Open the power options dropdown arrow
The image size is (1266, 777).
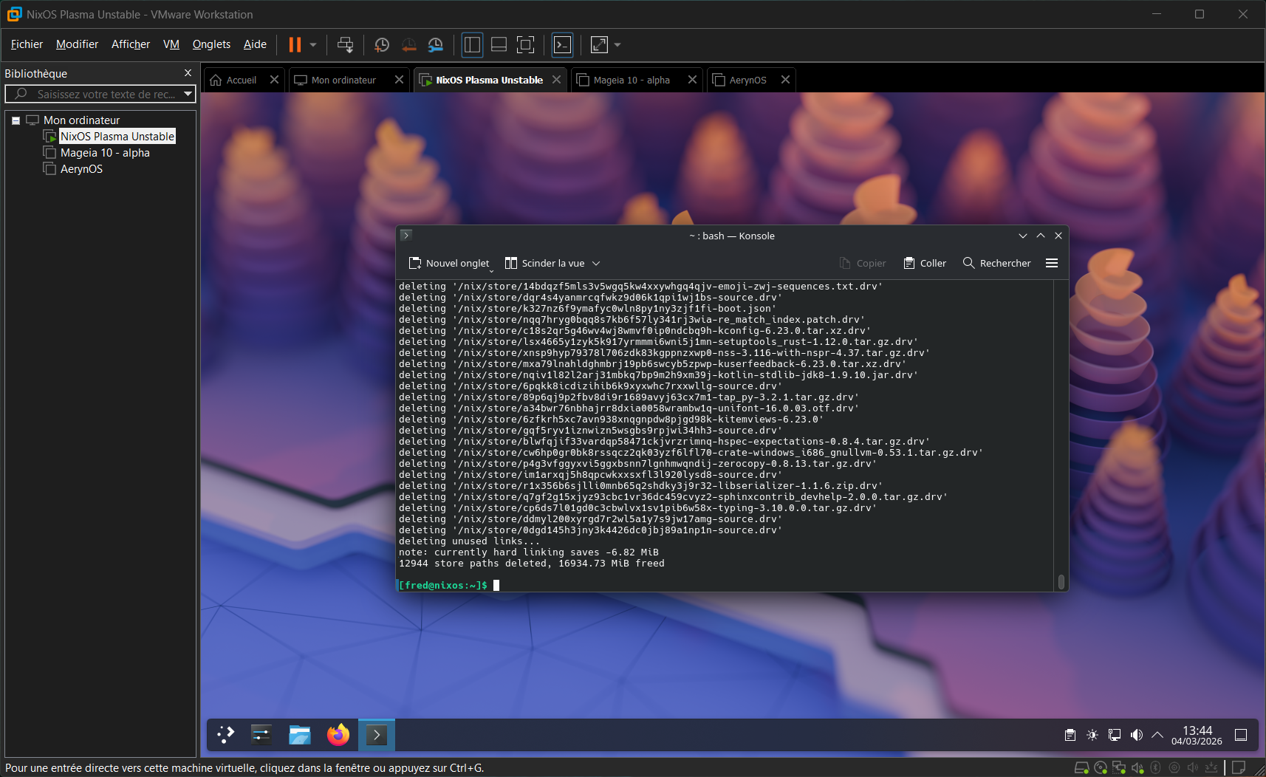pyautogui.click(x=313, y=45)
